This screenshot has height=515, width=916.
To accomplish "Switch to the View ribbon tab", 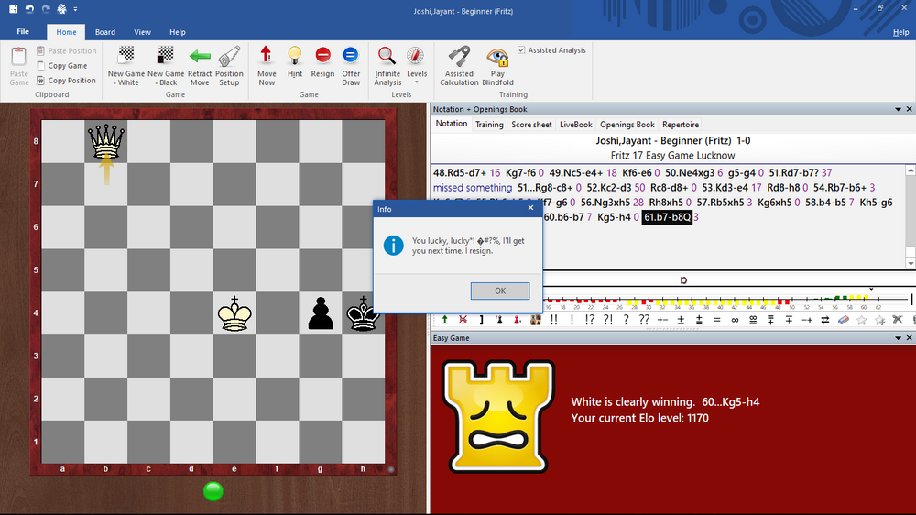I will tap(142, 32).
